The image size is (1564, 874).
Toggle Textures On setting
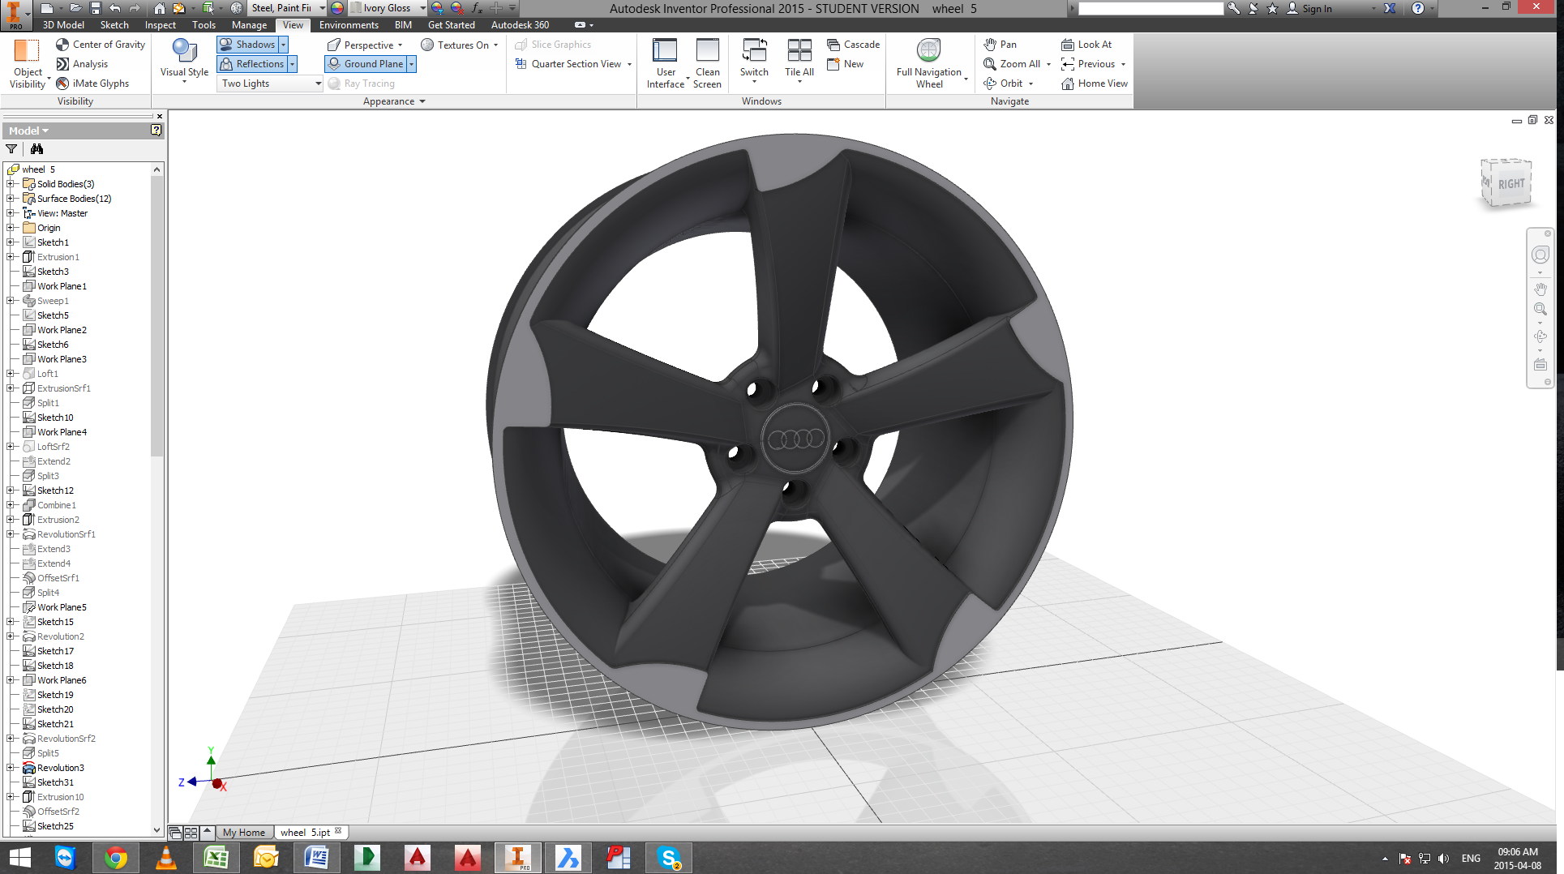point(459,45)
